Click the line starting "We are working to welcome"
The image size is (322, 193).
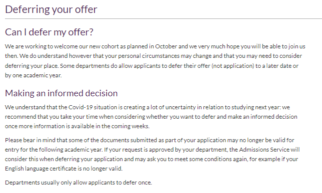pos(155,46)
